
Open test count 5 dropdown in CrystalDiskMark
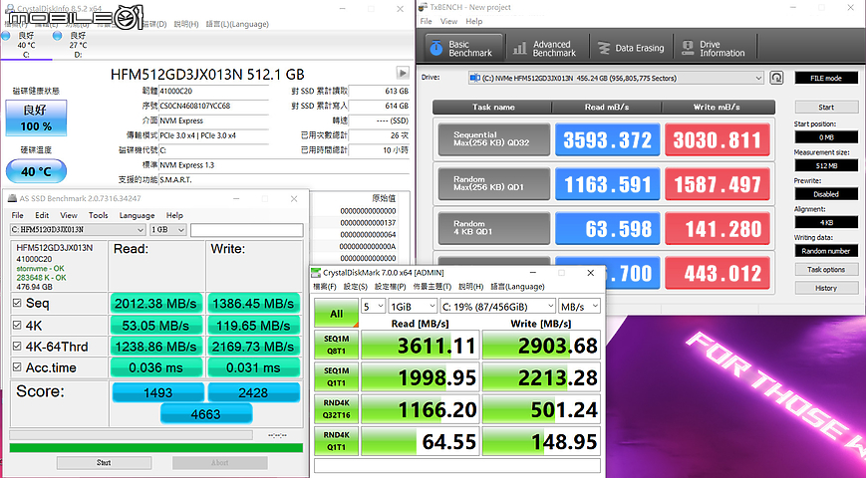[374, 307]
